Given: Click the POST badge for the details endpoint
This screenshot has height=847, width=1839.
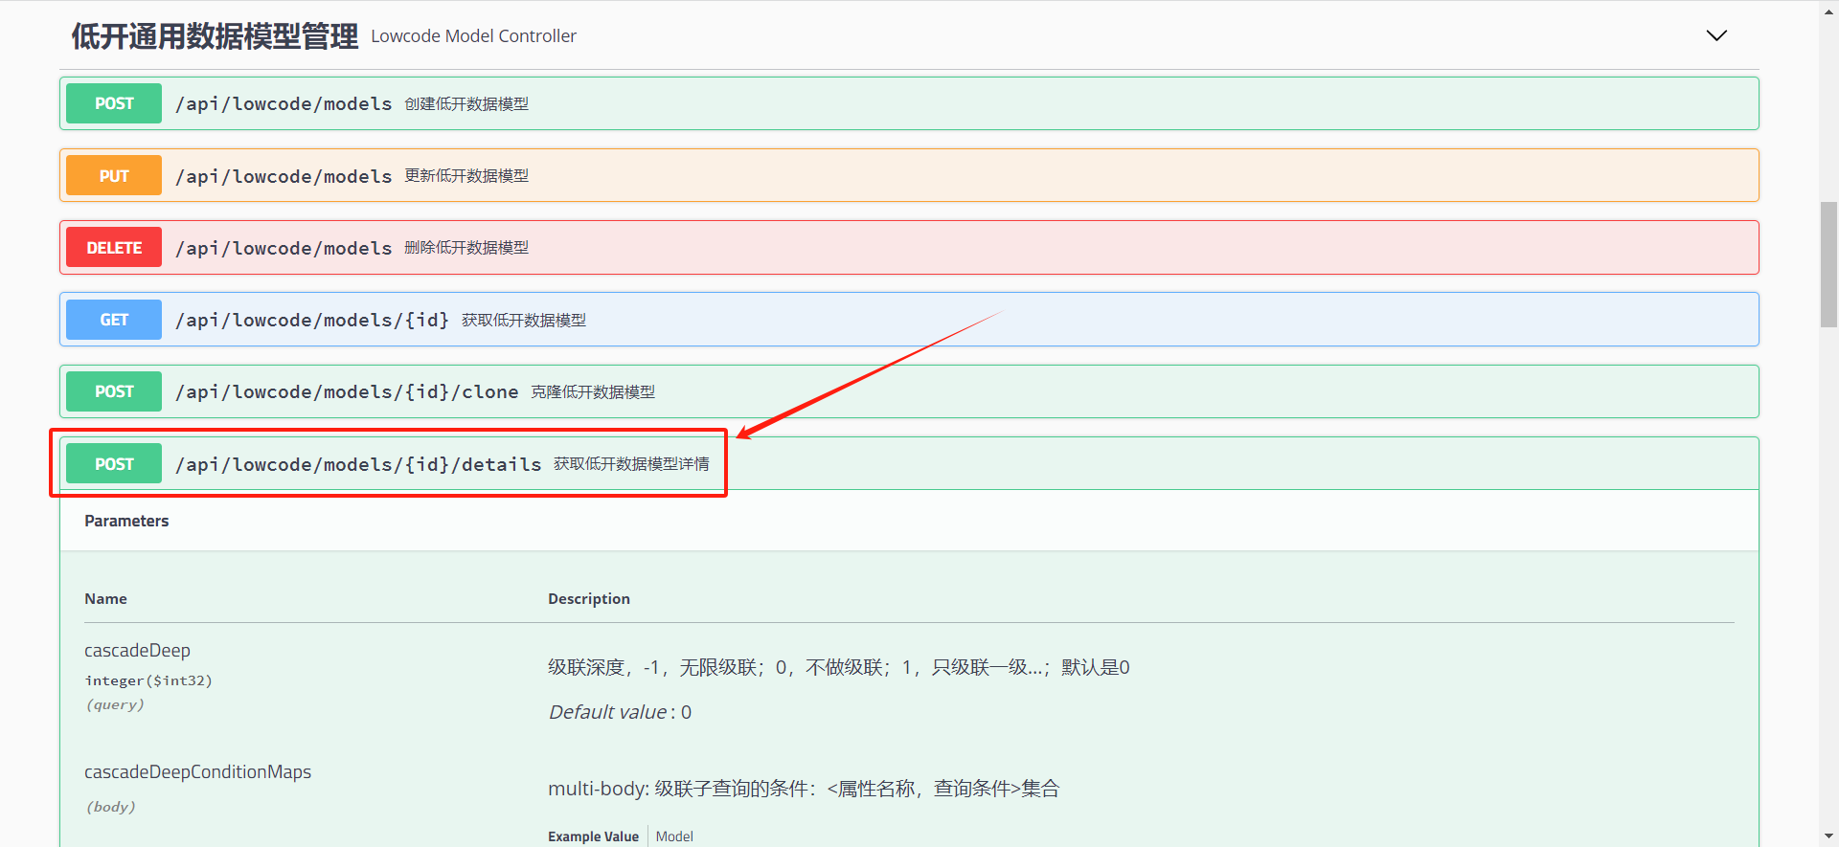Looking at the screenshot, I should [x=114, y=464].
